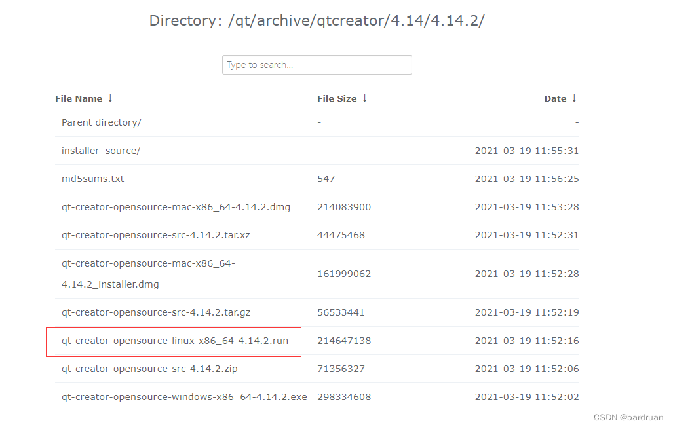Select the file size value 56533441

click(x=341, y=312)
